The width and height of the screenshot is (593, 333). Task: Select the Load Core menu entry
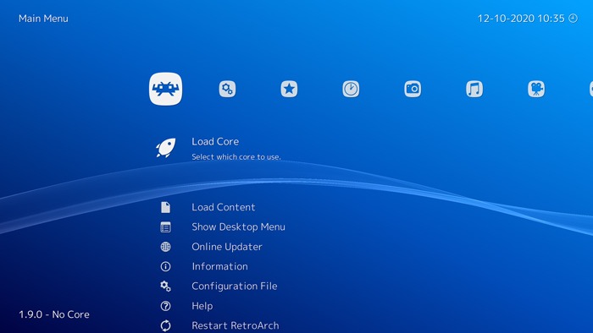point(215,141)
